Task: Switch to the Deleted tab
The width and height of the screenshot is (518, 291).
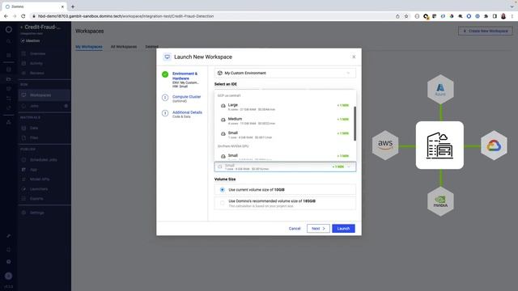Action: point(151,47)
